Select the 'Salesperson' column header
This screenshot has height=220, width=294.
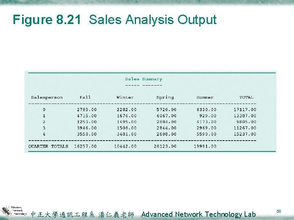[x=47, y=97]
